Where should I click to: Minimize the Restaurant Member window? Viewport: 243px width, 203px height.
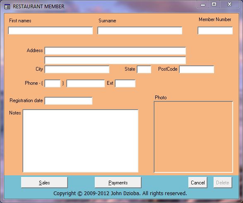(x=202, y=4)
